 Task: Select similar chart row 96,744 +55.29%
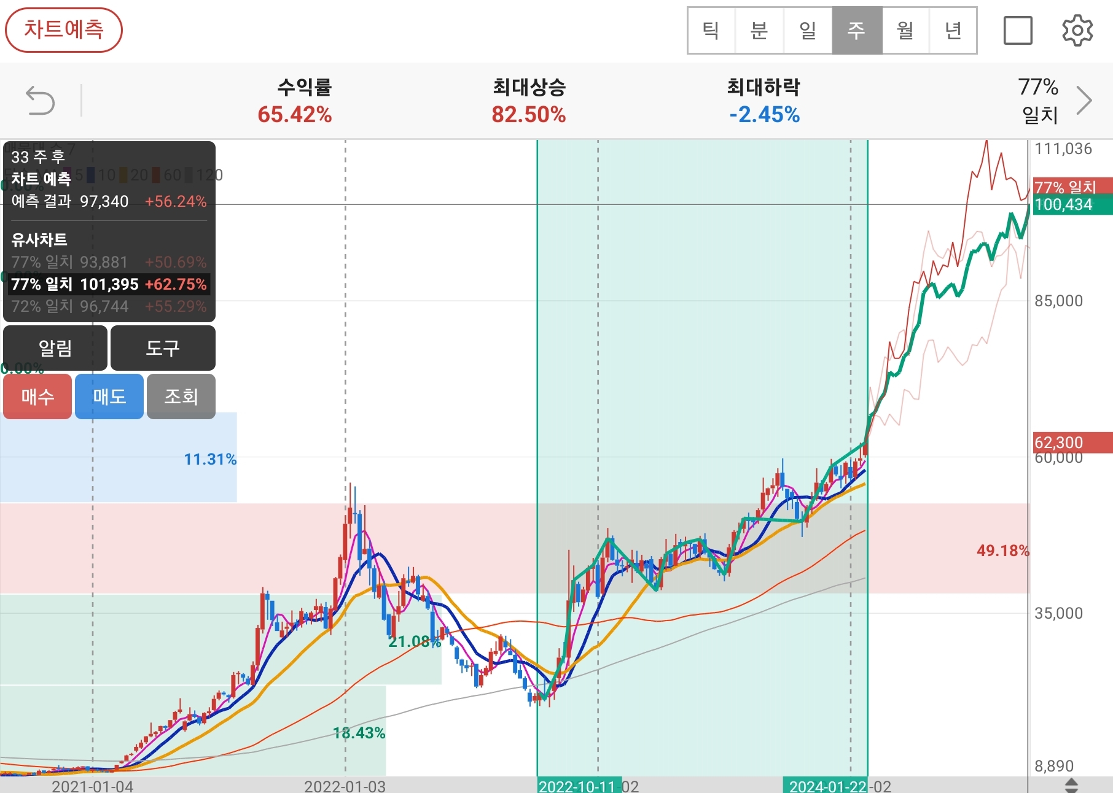pos(109,306)
